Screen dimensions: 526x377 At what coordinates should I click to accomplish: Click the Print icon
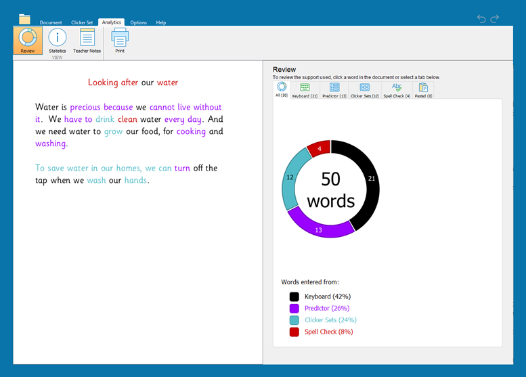pyautogui.click(x=120, y=40)
